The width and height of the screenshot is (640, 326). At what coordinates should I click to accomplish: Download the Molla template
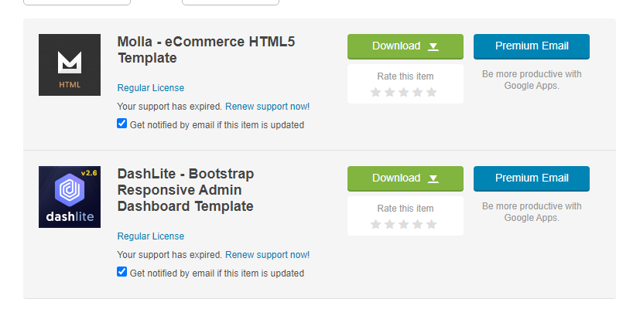click(406, 46)
